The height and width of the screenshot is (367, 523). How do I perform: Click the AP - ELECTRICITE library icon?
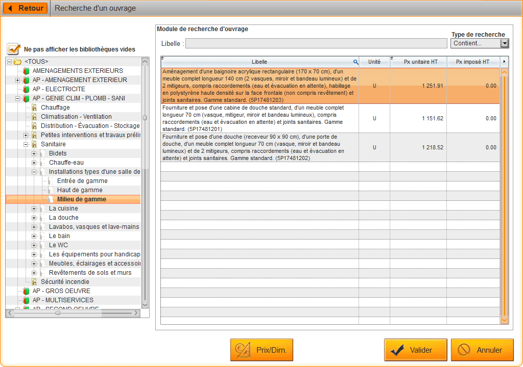[26, 89]
